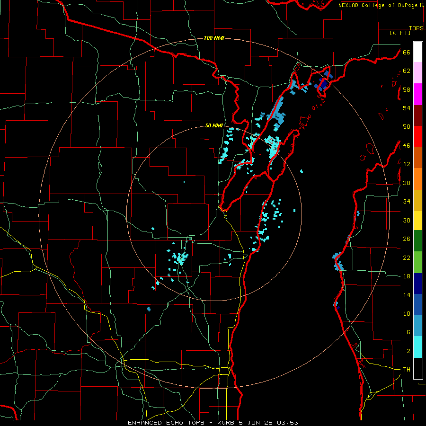The image size is (426, 426).
Task: Select the legend value 14
Action: tap(407, 295)
